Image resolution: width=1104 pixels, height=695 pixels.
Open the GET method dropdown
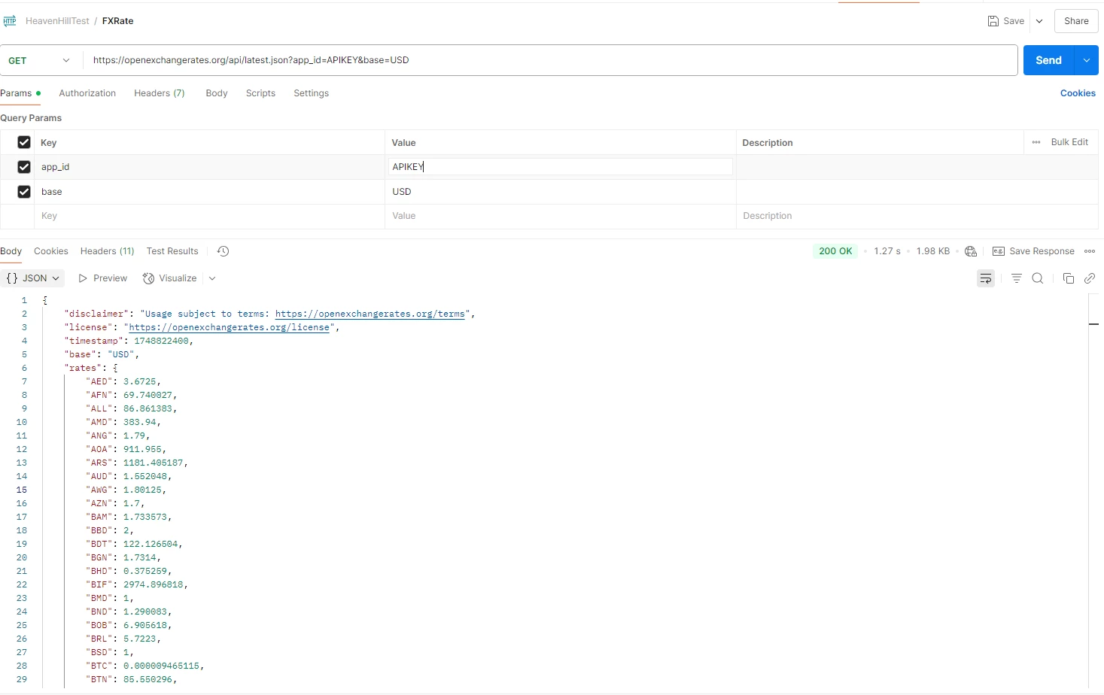[41, 60]
